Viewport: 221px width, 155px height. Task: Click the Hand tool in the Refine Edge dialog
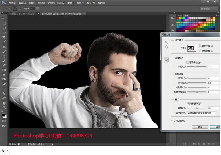[166, 47]
